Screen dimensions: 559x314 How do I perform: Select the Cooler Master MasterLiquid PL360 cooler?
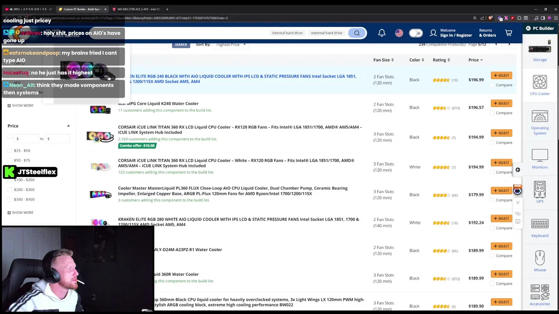[501, 191]
